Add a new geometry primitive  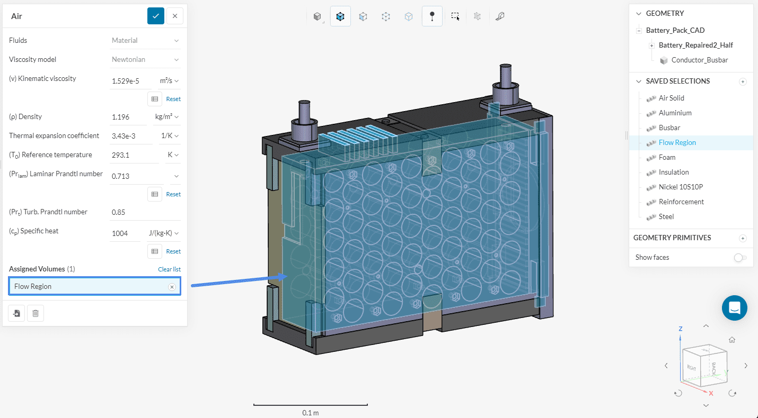743,238
